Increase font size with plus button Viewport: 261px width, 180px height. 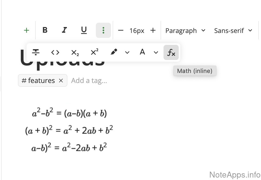tap(153, 31)
